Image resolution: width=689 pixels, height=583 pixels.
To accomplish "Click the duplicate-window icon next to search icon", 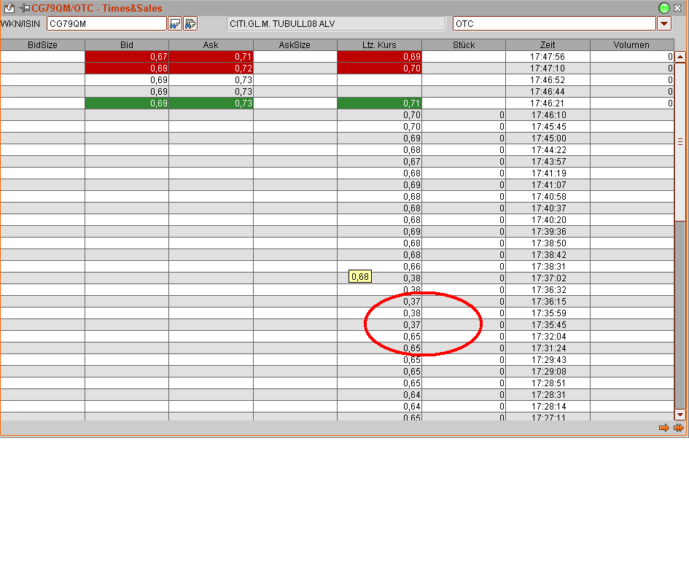I will coord(190,23).
